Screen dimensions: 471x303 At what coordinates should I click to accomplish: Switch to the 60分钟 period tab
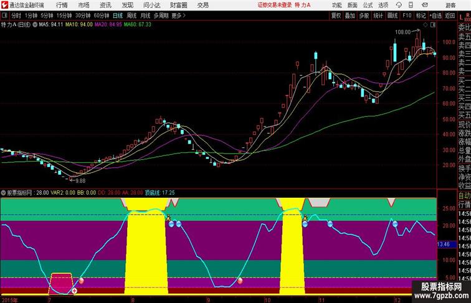tap(102, 16)
